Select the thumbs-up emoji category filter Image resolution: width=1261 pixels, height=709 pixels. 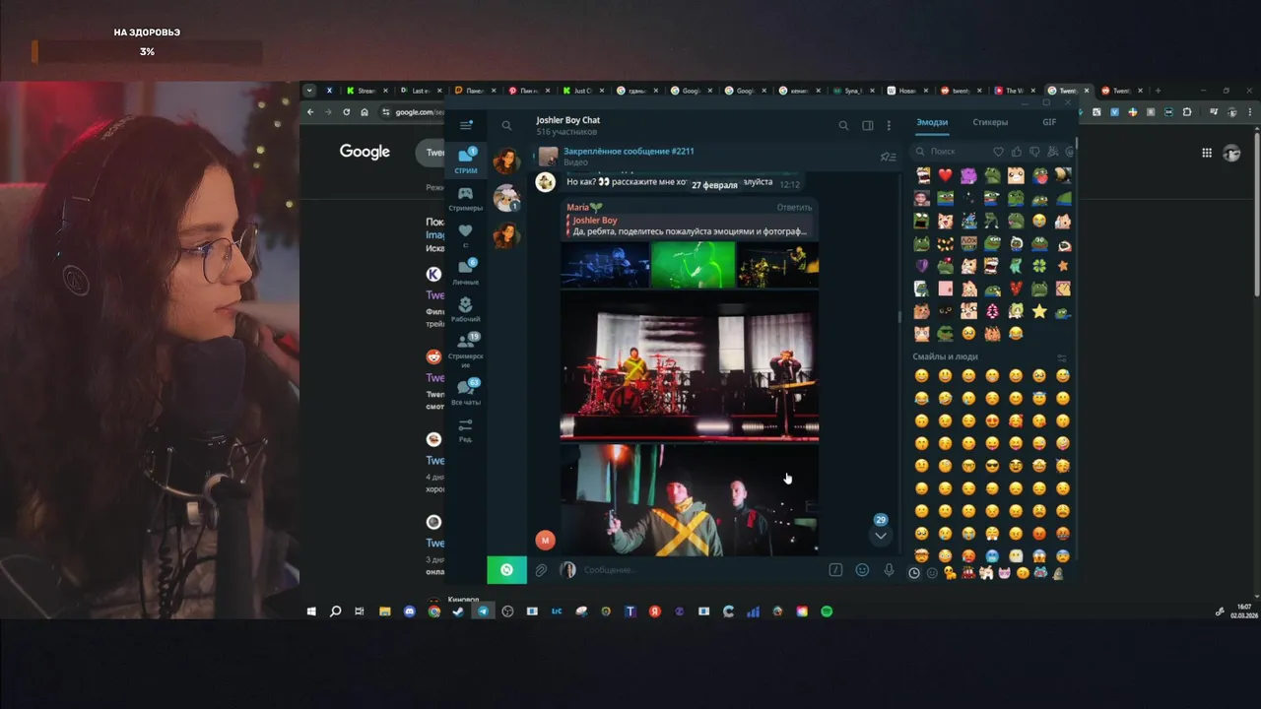tap(1016, 152)
